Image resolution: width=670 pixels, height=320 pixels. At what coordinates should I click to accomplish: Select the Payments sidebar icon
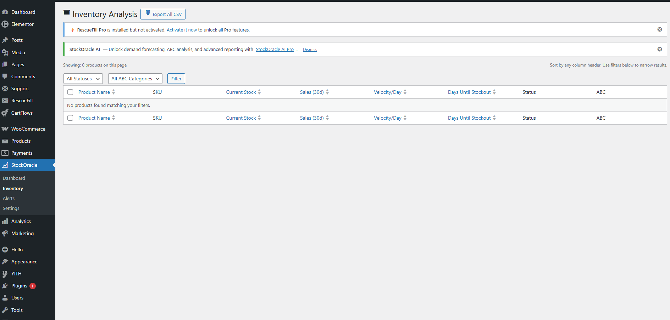[5, 153]
